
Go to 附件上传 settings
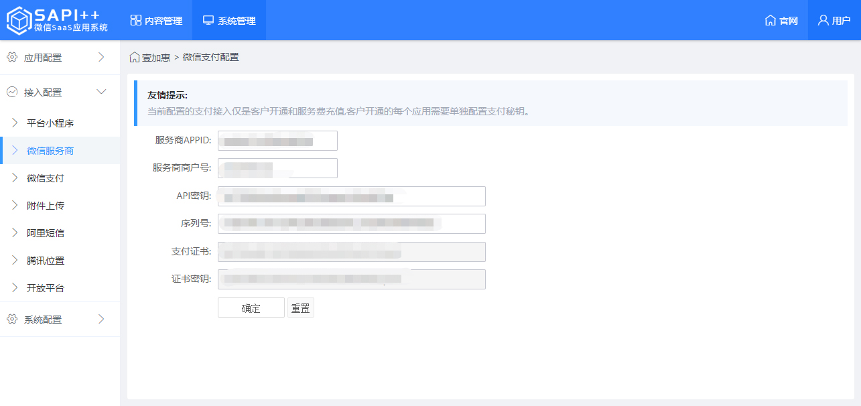click(x=46, y=206)
